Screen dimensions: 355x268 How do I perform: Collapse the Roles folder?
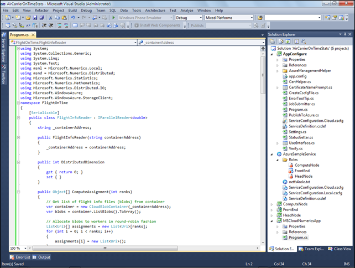[278, 160]
